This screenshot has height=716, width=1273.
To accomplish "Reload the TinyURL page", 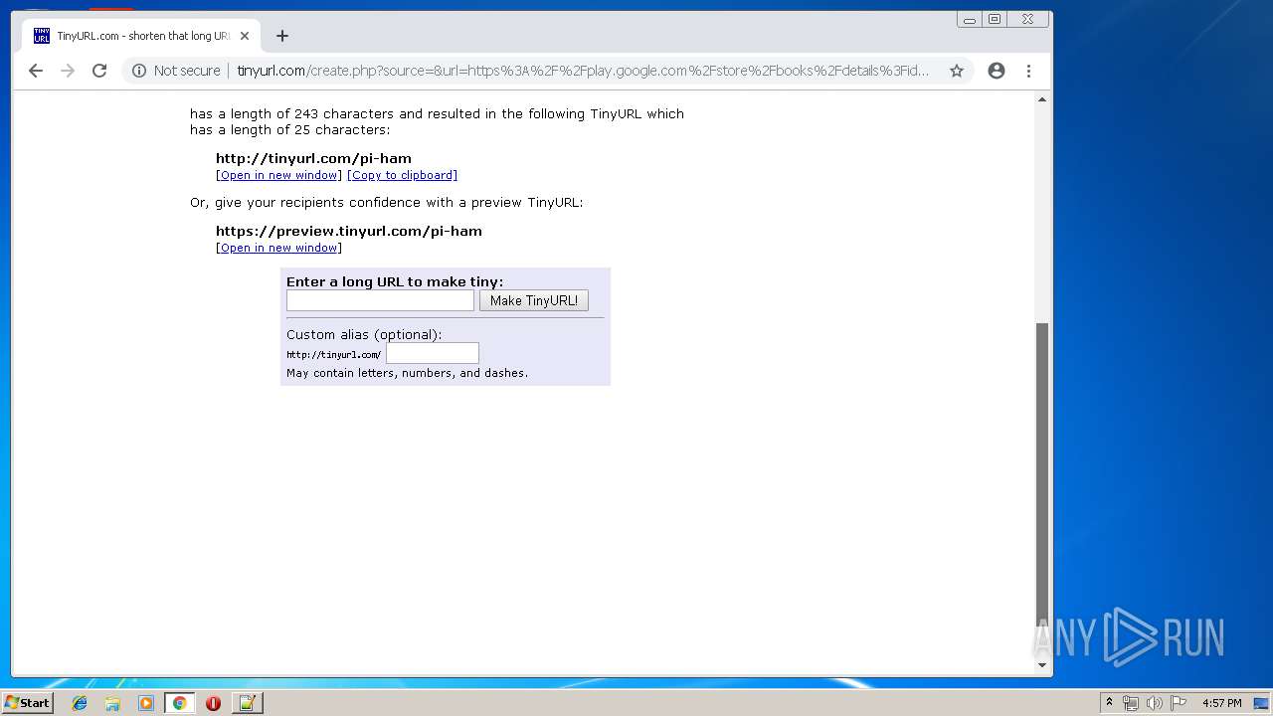I will 99,71.
